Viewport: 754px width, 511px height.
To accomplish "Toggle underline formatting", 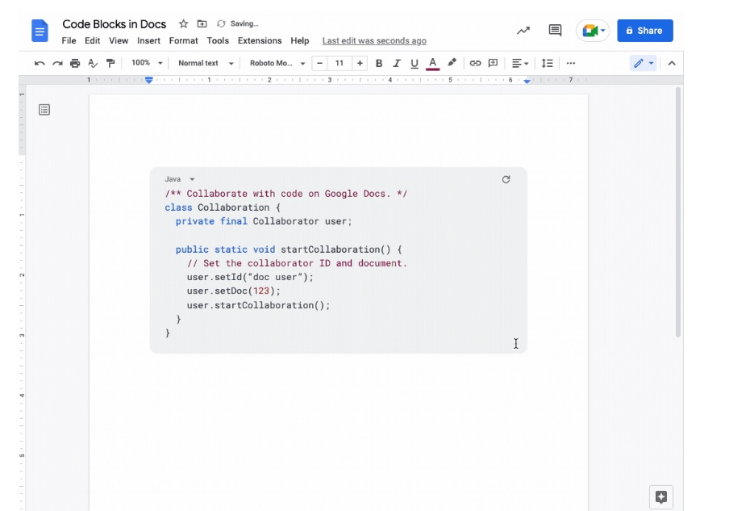I will pyautogui.click(x=414, y=64).
